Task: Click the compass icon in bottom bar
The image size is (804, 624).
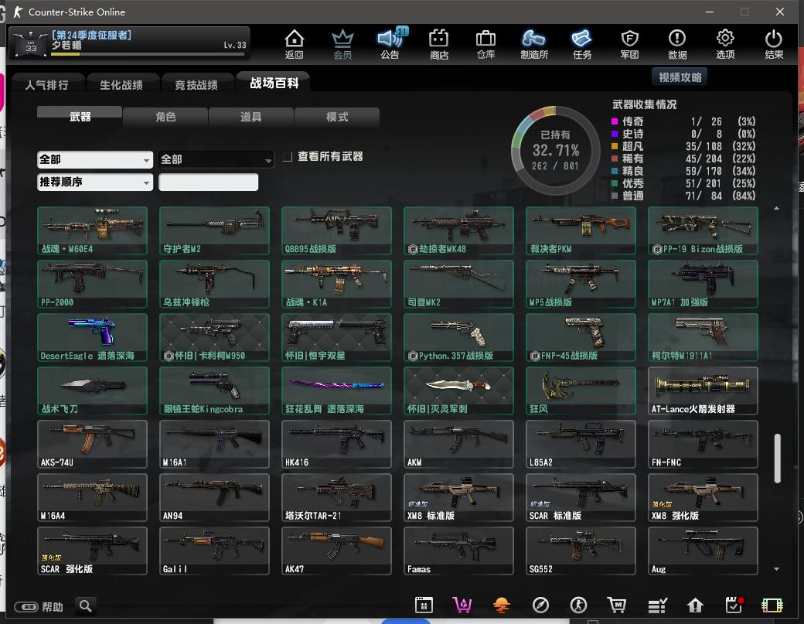Action: pyautogui.click(x=540, y=605)
